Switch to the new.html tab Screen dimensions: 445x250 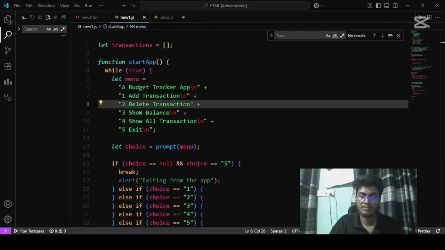point(90,17)
